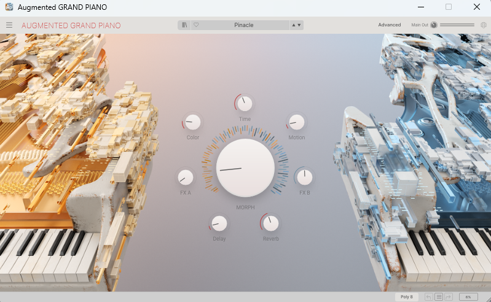Viewport: 491px width, 302px height.
Task: Open the hamburger main menu
Action: 9,25
